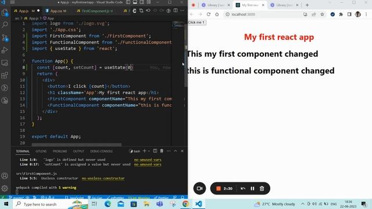
Task: Bookmark page with star icon
Action: pyautogui.click(x=322, y=15)
